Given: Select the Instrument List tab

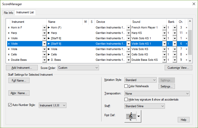Looking at the screenshot, I should (25, 12).
